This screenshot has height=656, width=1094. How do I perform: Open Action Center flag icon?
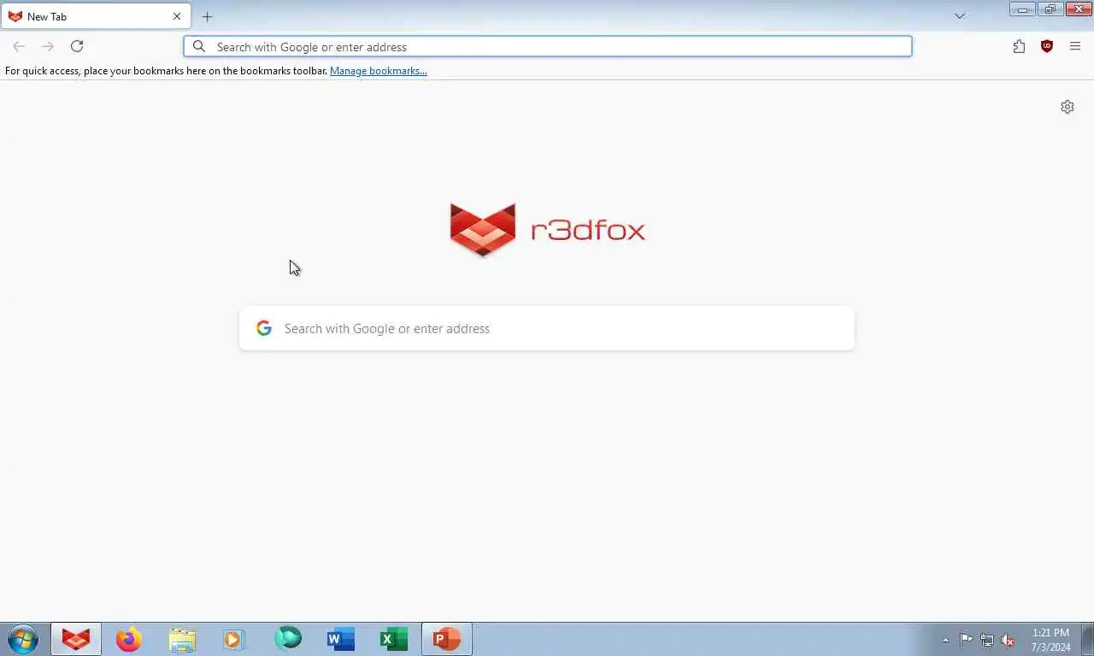[966, 640]
